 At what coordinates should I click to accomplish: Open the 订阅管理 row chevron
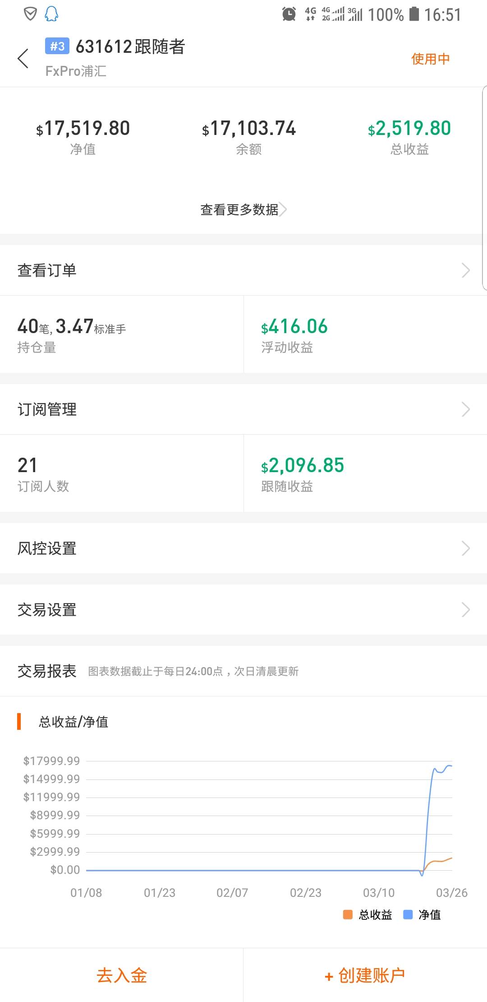(466, 409)
